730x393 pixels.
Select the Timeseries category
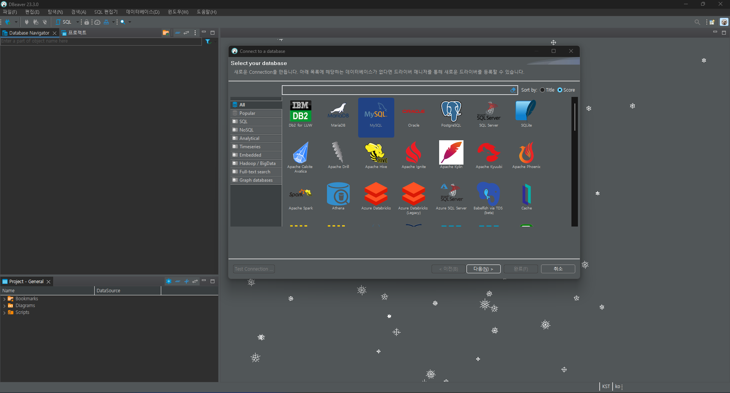point(256,147)
